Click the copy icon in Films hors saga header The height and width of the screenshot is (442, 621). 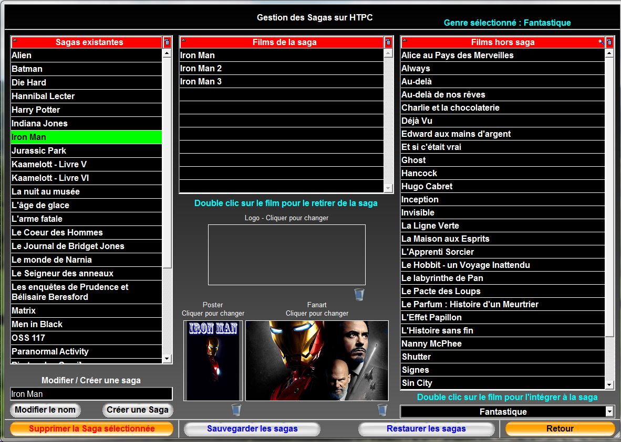point(609,42)
